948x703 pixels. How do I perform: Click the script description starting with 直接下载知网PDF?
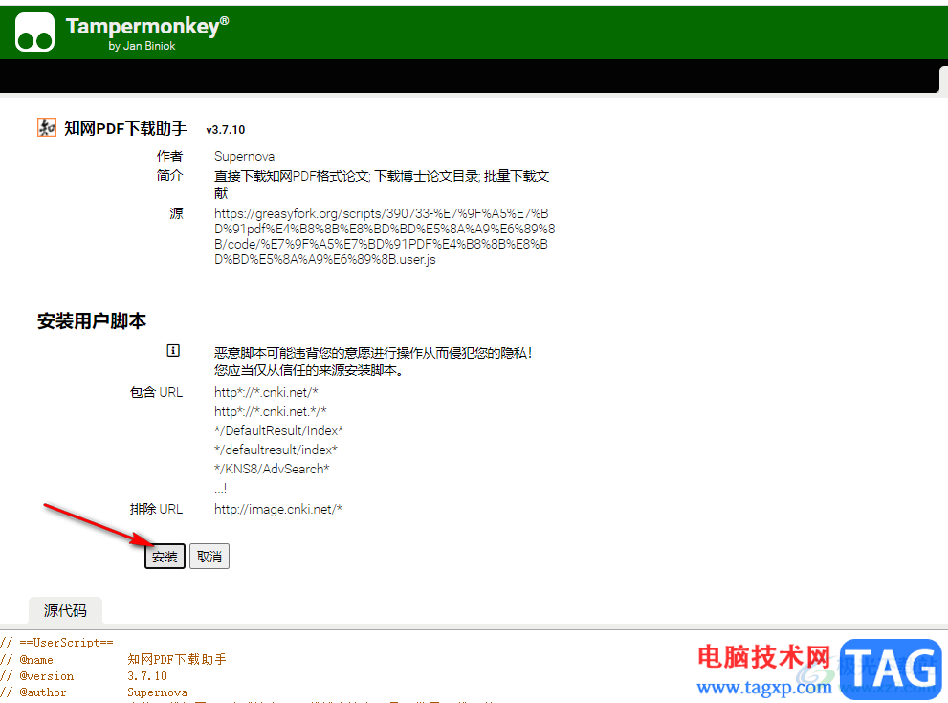pos(382,185)
